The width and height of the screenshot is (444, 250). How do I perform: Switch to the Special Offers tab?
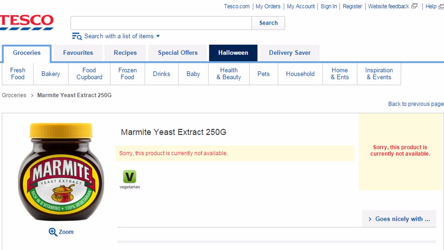pyautogui.click(x=178, y=53)
